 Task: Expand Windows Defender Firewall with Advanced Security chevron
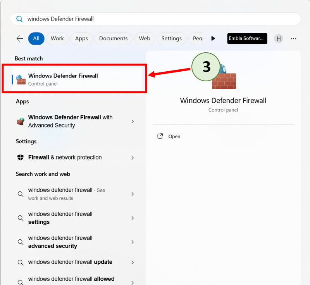[x=133, y=121]
